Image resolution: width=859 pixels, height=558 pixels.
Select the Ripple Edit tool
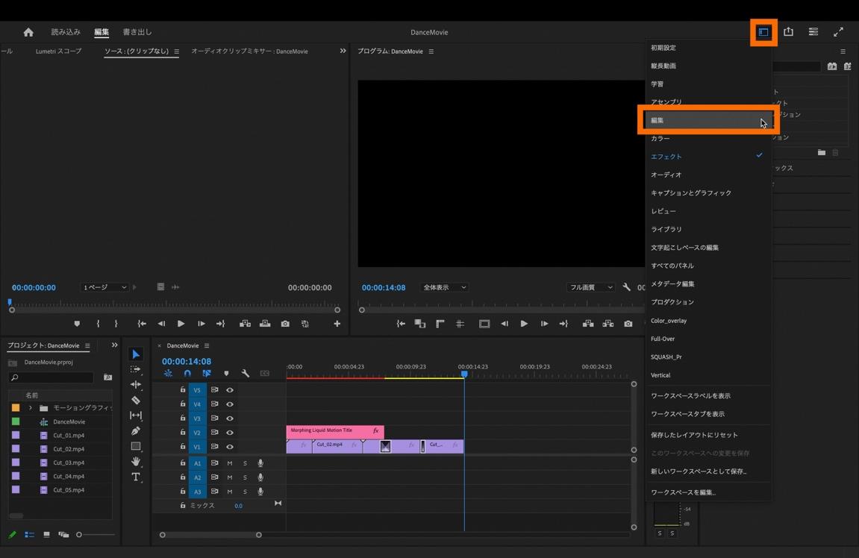(x=136, y=385)
